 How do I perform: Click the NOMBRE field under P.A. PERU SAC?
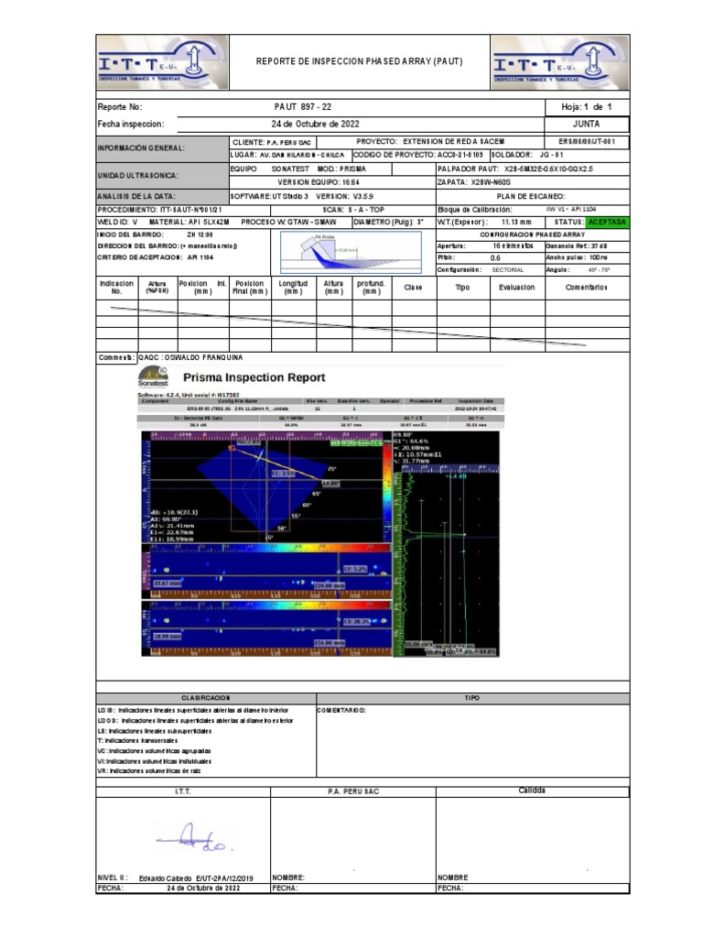point(352,878)
